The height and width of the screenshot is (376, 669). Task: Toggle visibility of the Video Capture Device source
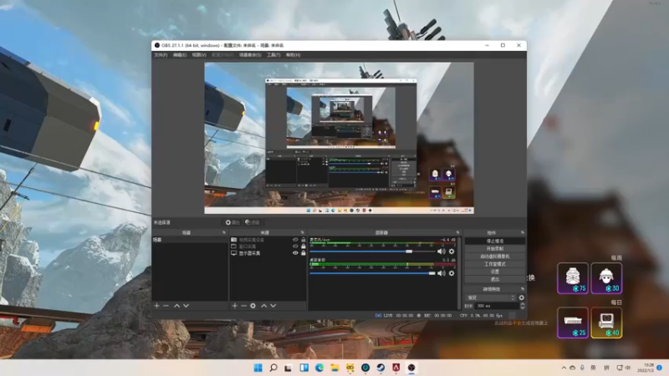(x=295, y=240)
